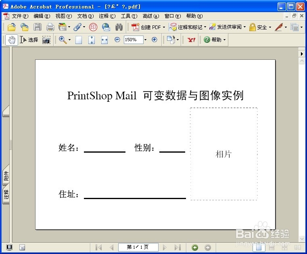This screenshot has height=254, width=307.
Task: Zoom out with the minus button
Action: pyautogui.click(x=117, y=40)
